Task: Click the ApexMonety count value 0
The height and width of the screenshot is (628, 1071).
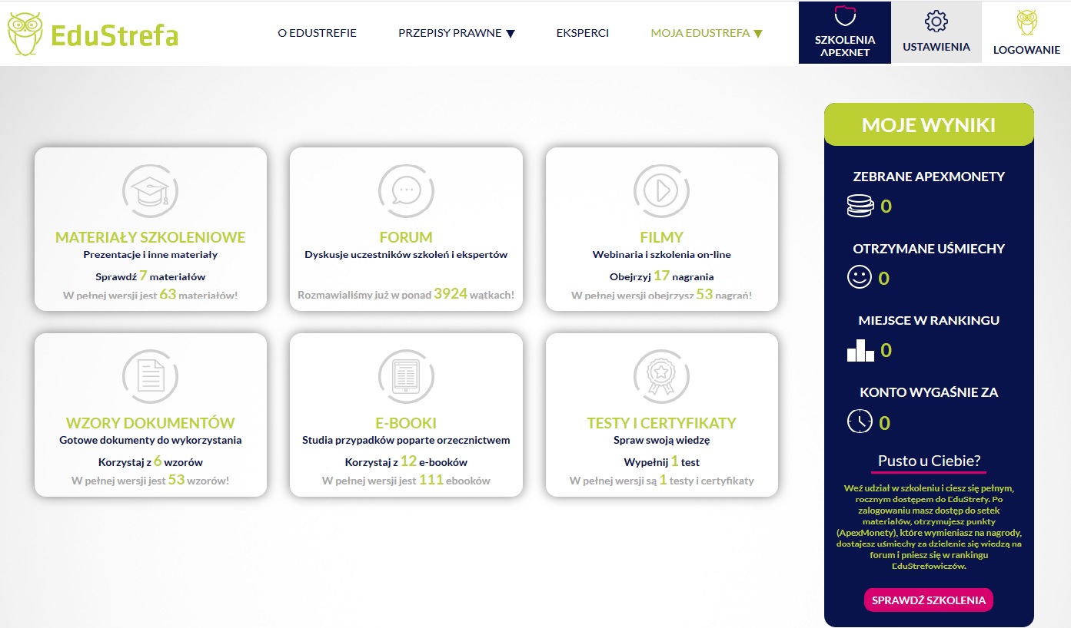Action: [886, 207]
